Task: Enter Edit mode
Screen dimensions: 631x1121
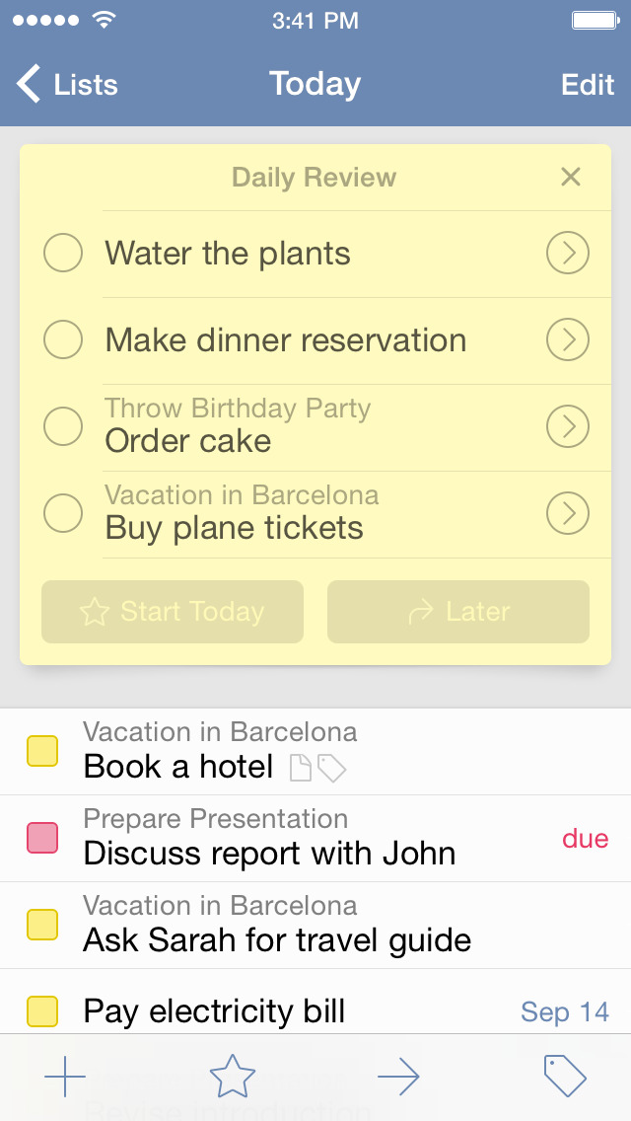Action: coord(587,85)
